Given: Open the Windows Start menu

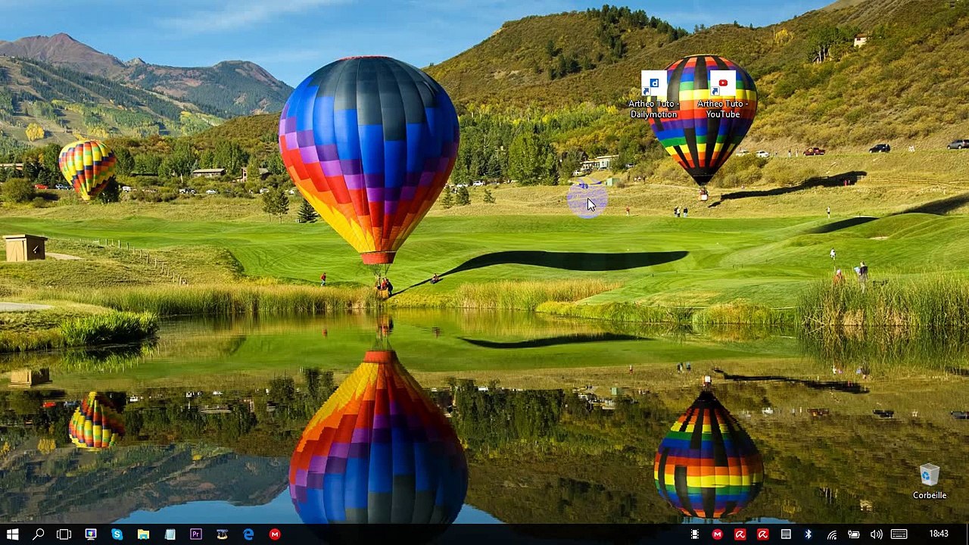Looking at the screenshot, I should pyautogui.click(x=13, y=534).
